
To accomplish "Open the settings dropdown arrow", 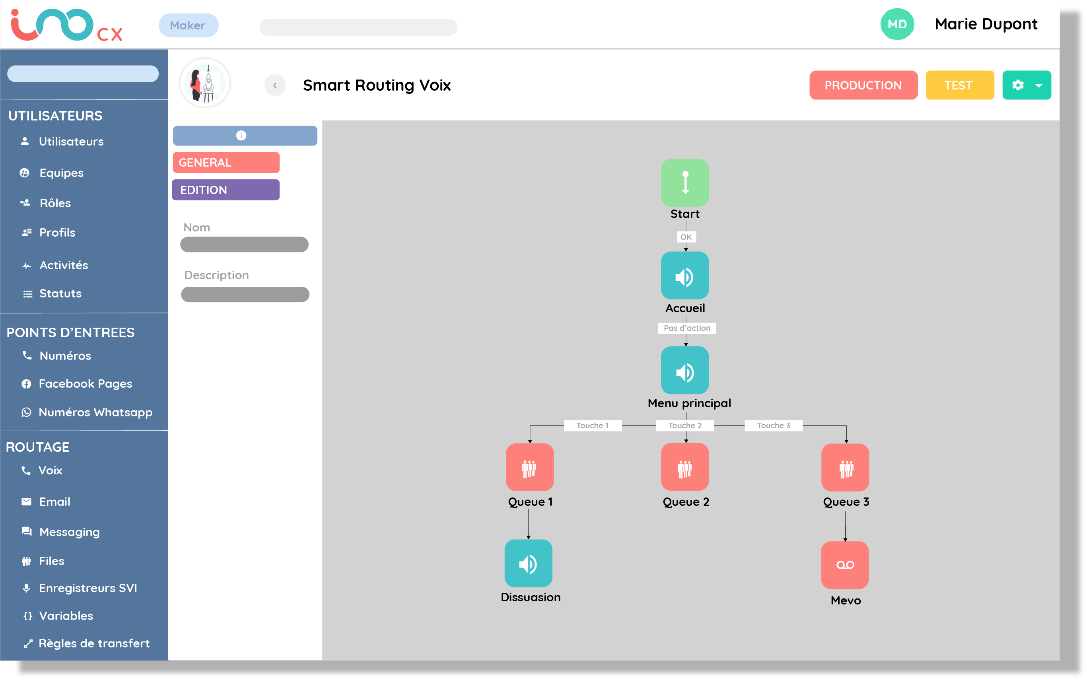I will pos(1039,85).
